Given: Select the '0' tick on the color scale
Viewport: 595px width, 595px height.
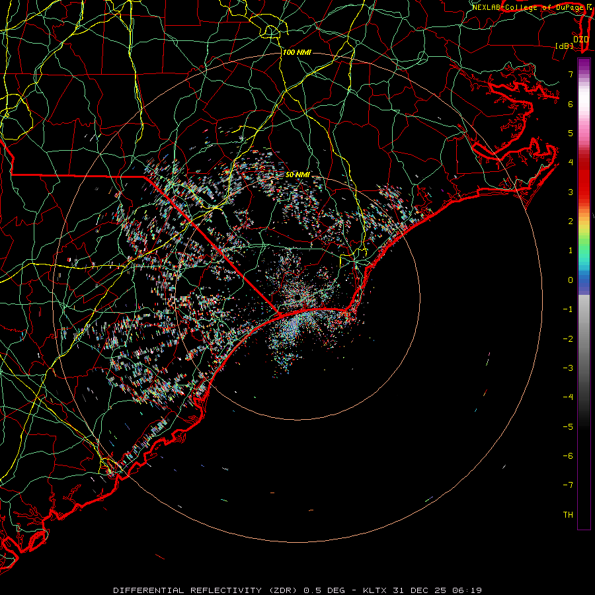Looking at the screenshot, I should pyautogui.click(x=571, y=280).
